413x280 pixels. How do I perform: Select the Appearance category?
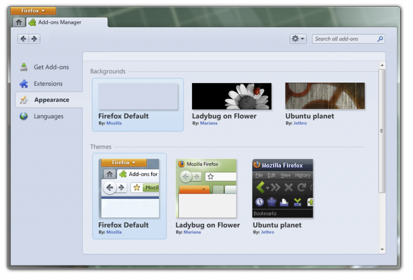pyautogui.click(x=49, y=100)
